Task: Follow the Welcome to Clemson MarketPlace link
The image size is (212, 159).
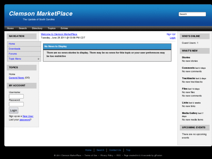Action: pos(59,34)
